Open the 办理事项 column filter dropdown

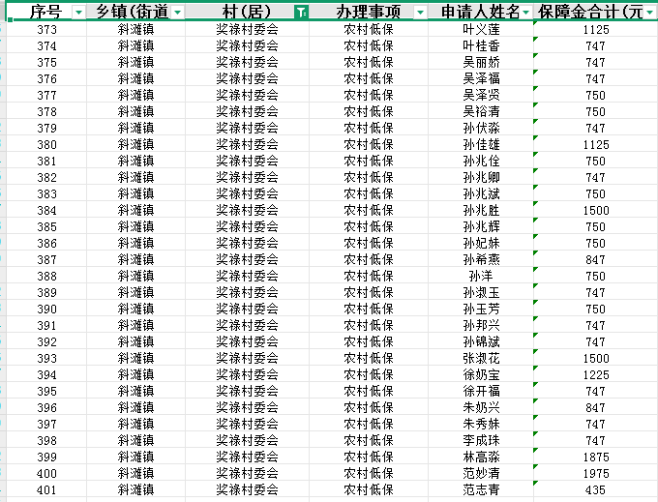coord(420,13)
